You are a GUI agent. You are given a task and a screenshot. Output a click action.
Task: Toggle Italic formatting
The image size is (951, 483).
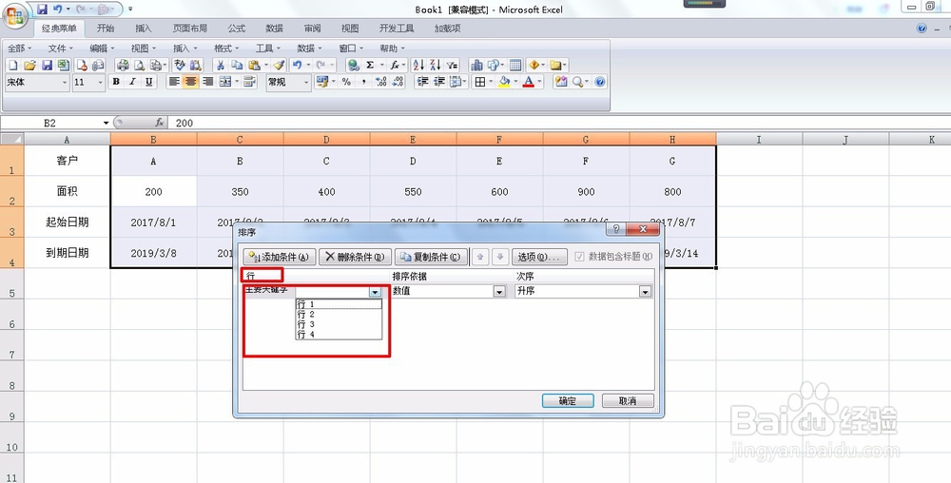[132, 82]
